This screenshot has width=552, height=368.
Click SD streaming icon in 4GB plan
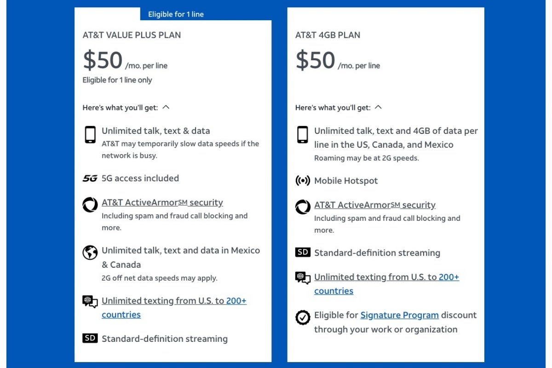(303, 253)
